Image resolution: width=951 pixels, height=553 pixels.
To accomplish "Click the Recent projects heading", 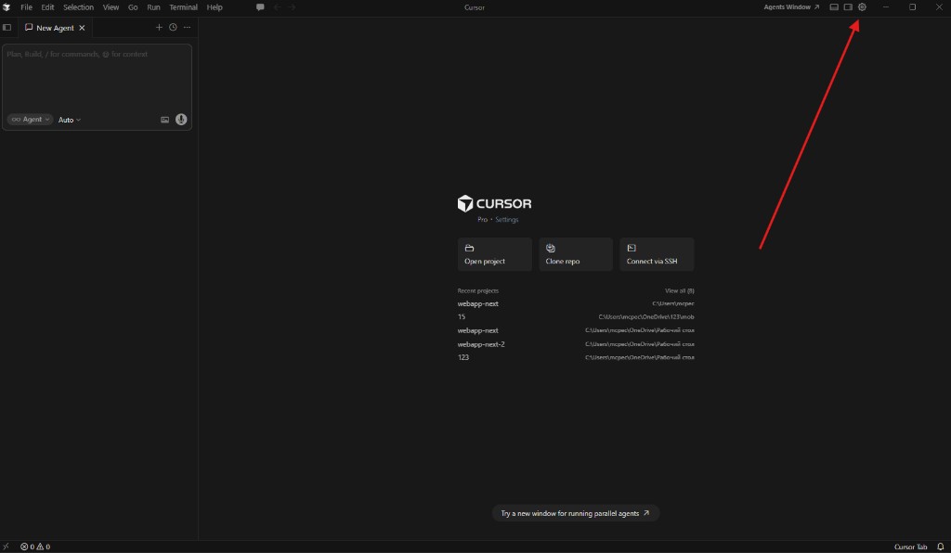I will 478,290.
